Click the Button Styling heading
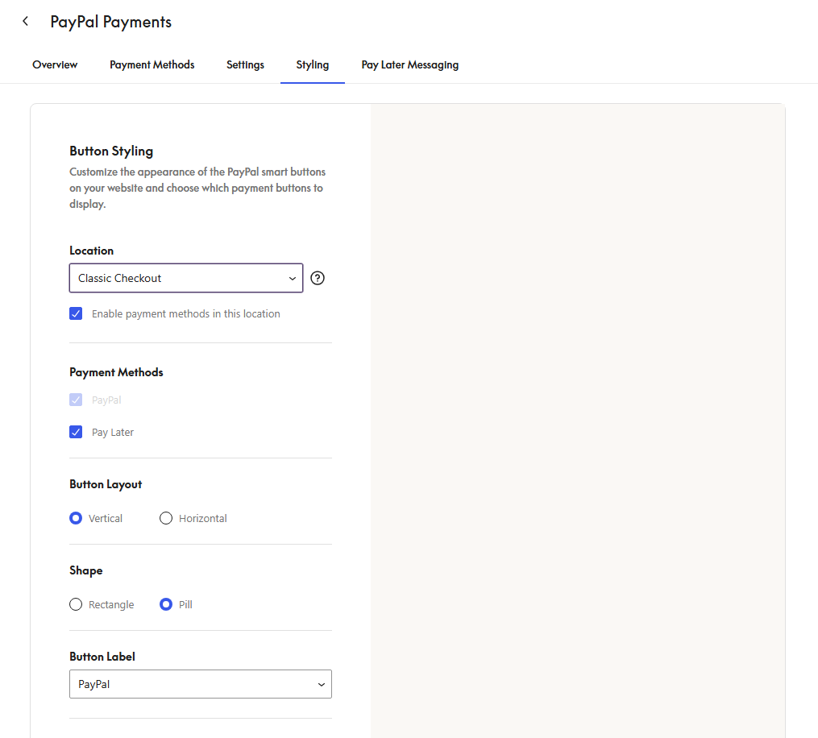 (x=111, y=151)
